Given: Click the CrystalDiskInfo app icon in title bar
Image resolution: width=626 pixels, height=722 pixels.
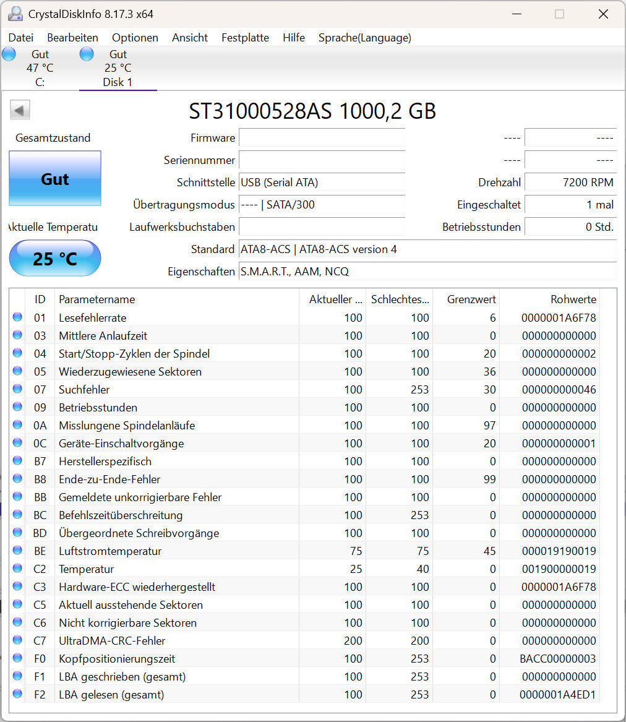Looking at the screenshot, I should [15, 14].
